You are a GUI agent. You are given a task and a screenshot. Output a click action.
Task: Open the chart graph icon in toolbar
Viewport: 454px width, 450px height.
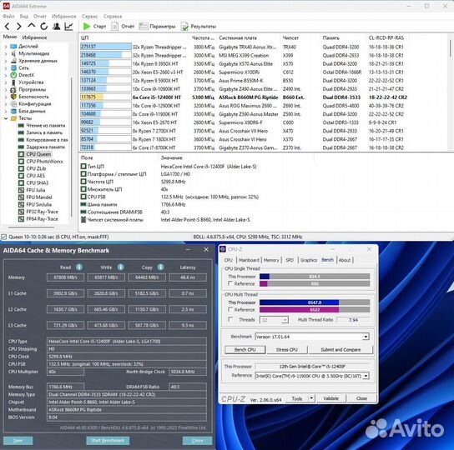pos(68,27)
